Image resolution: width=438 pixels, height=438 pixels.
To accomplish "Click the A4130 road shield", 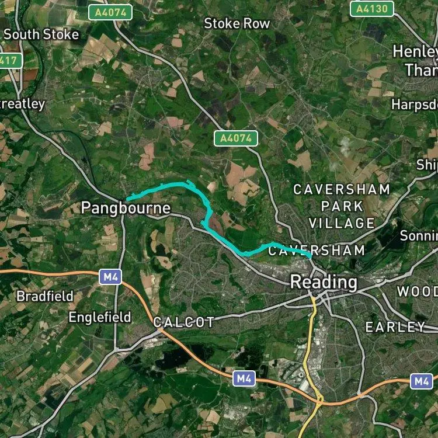I will pos(372,9).
